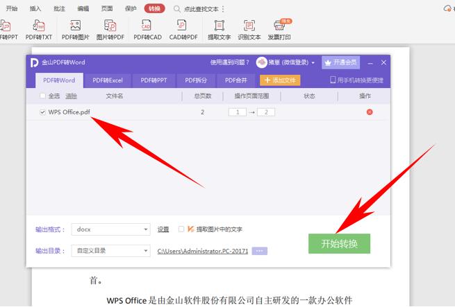Select the 识别文本 tool in the ribbon
The width and height of the screenshot is (455, 307).
click(x=249, y=30)
